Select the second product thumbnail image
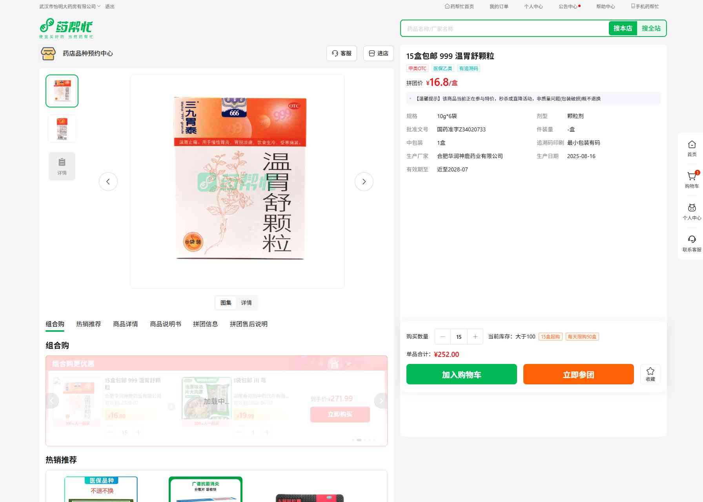 62,129
